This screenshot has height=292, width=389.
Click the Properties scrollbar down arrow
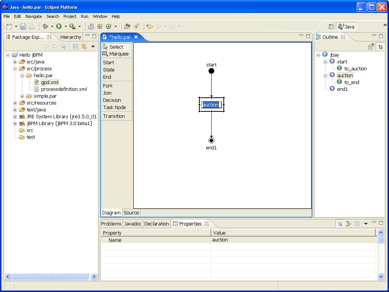pyautogui.click(x=381, y=276)
